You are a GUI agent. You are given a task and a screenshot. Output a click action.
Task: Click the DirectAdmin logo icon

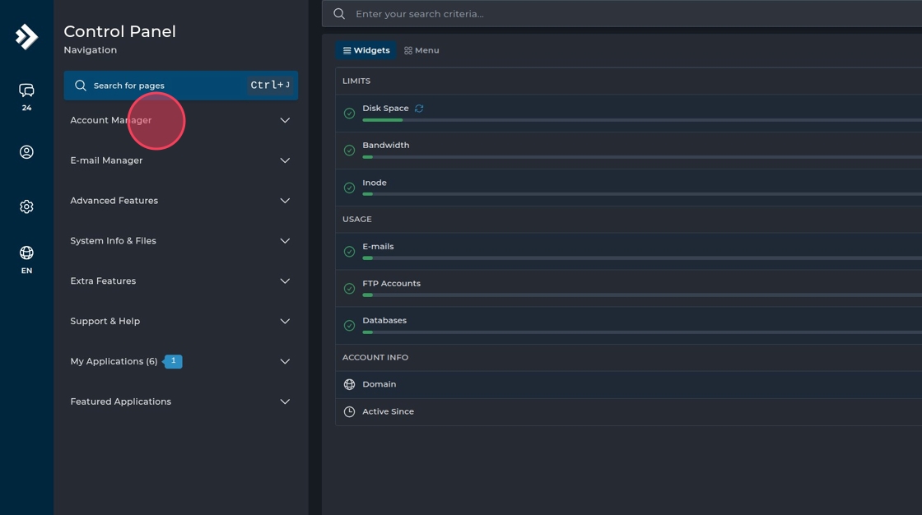[26, 36]
